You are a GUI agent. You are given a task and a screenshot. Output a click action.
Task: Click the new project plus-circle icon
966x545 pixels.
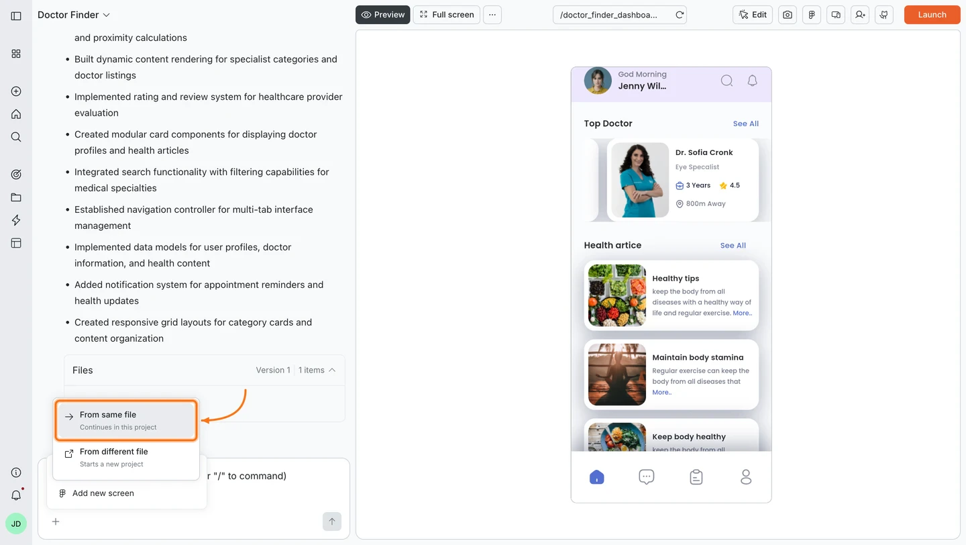tap(16, 91)
